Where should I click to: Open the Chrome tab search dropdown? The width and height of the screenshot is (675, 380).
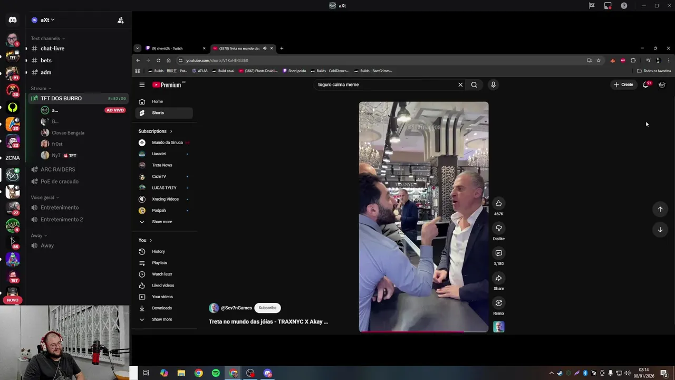tap(138, 49)
